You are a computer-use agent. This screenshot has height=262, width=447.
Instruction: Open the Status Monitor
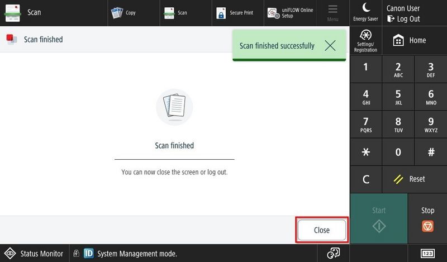pyautogui.click(x=35, y=253)
